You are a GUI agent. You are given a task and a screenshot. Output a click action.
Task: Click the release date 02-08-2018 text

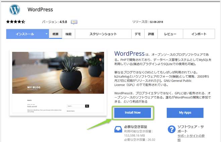(x=156, y=22)
